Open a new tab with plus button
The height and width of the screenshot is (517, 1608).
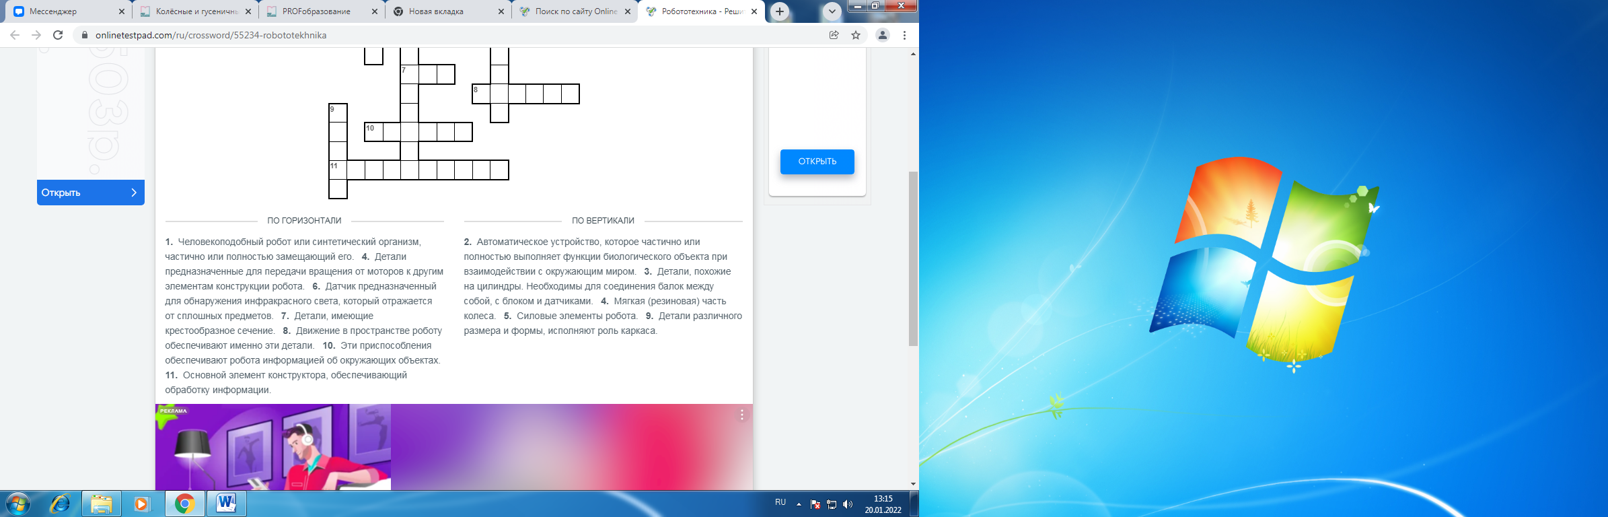(780, 11)
